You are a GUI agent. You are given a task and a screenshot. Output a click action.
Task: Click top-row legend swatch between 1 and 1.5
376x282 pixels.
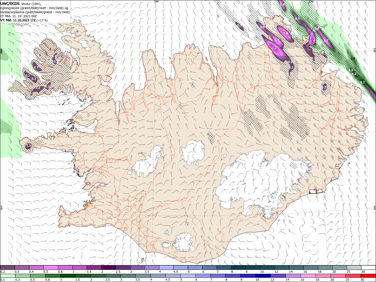point(80,268)
